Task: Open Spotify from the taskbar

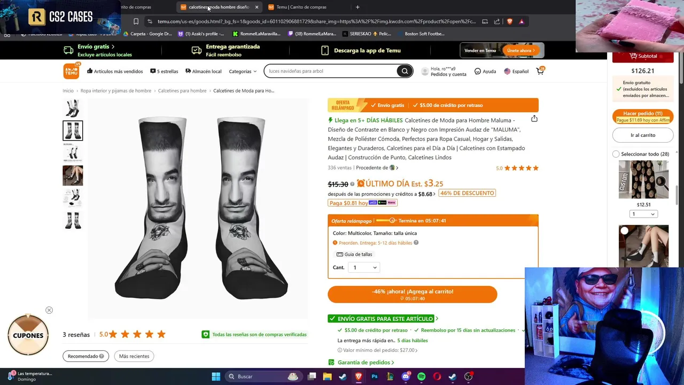Action: [x=421, y=376]
